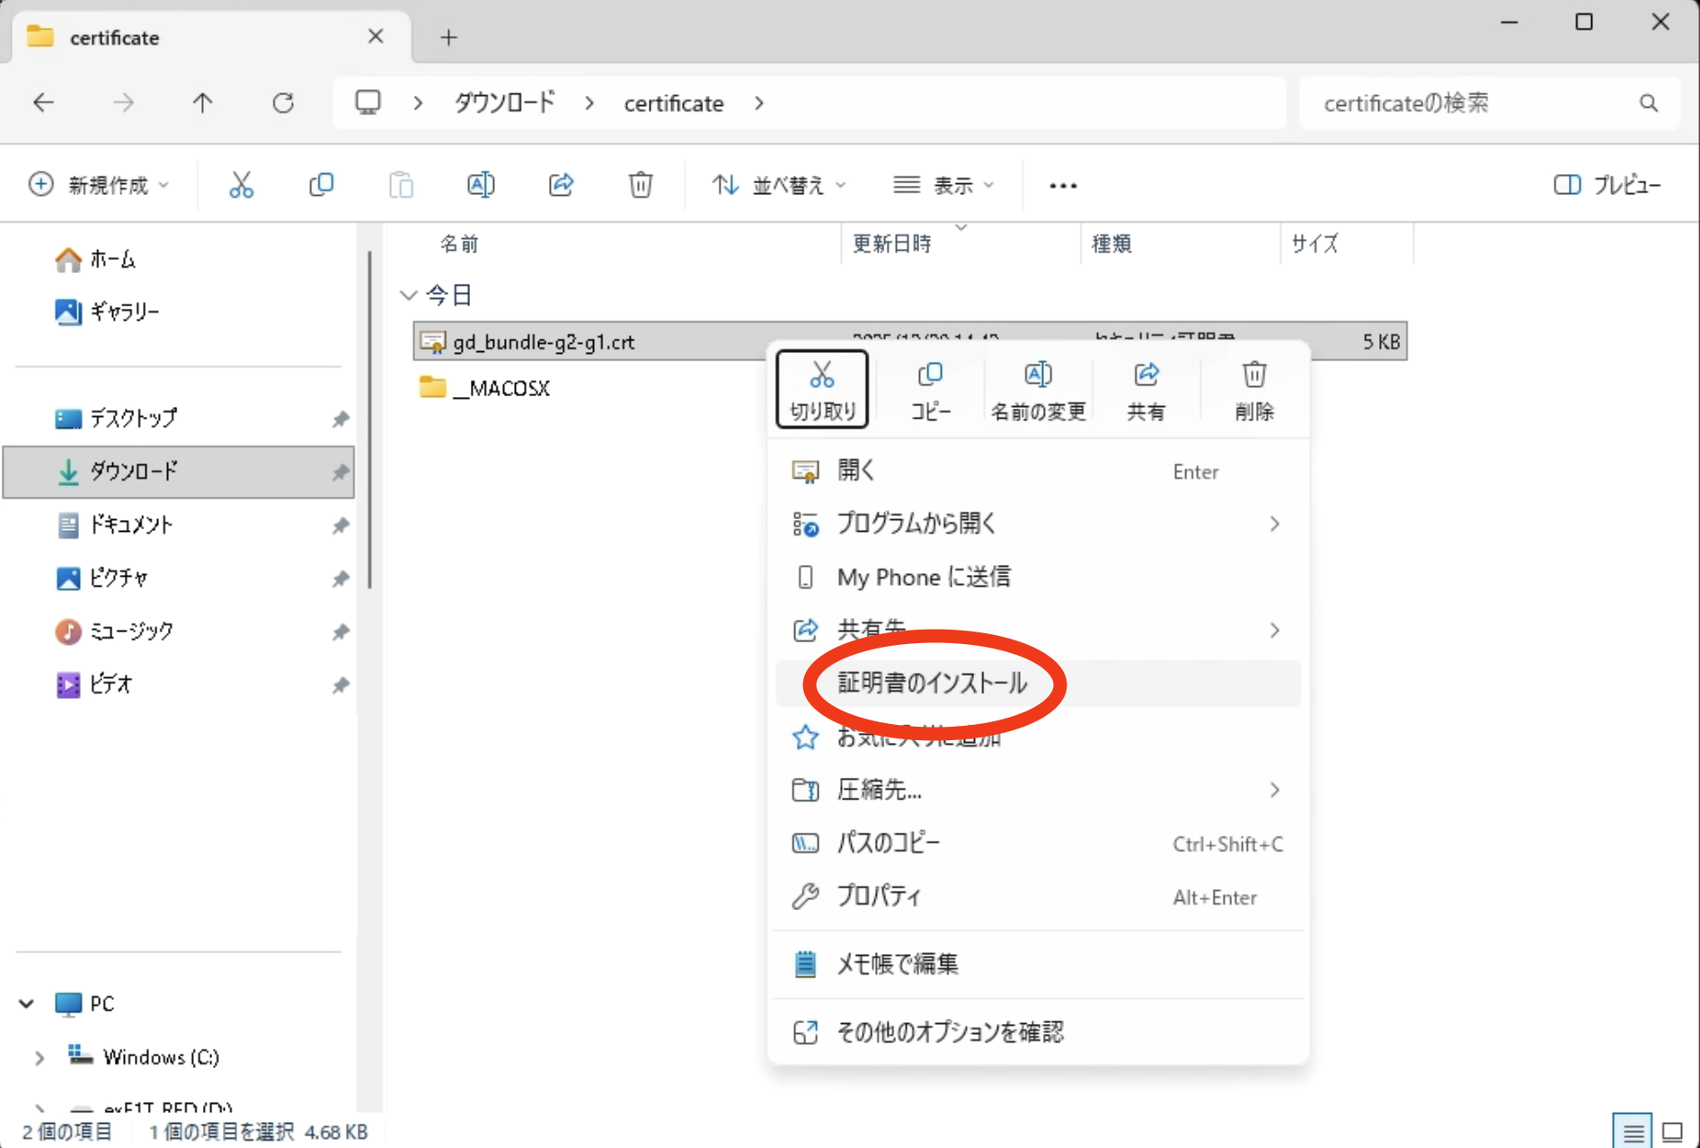Select Install Certificate menu entry
The image size is (1700, 1148).
tap(932, 684)
